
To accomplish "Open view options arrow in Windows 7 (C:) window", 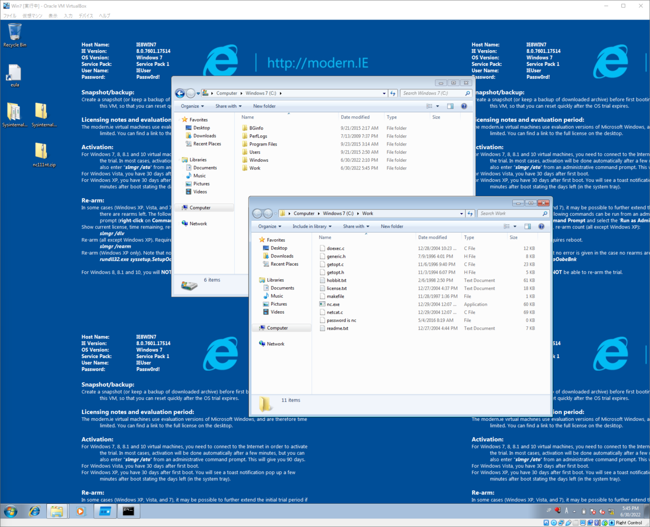I will tap(438, 106).
